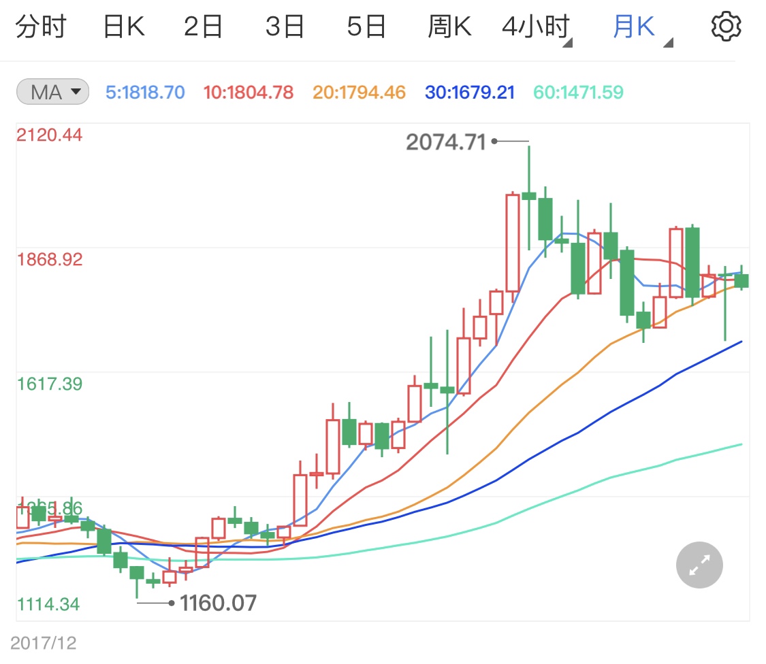Click the high price label 2074.71
Image resolution: width=766 pixels, height=664 pixels.
445,143
